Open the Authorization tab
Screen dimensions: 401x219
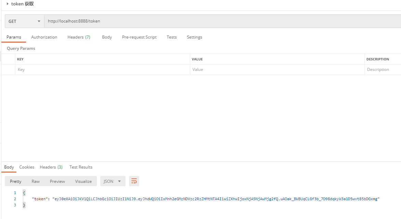(44, 37)
